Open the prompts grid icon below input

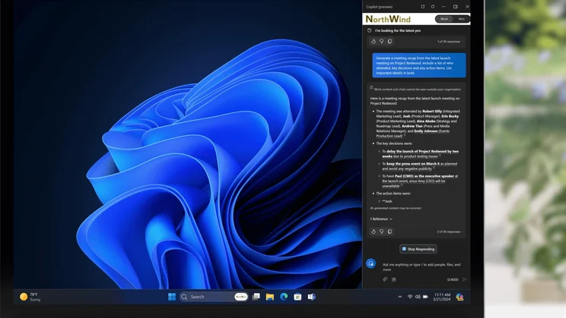[394, 279]
